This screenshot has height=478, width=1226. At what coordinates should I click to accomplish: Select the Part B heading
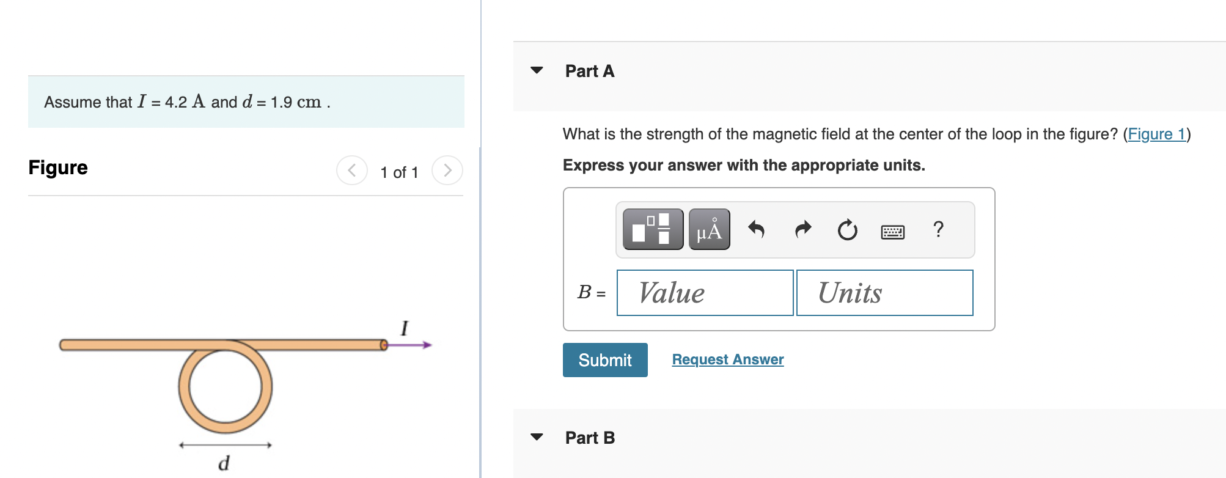589,438
